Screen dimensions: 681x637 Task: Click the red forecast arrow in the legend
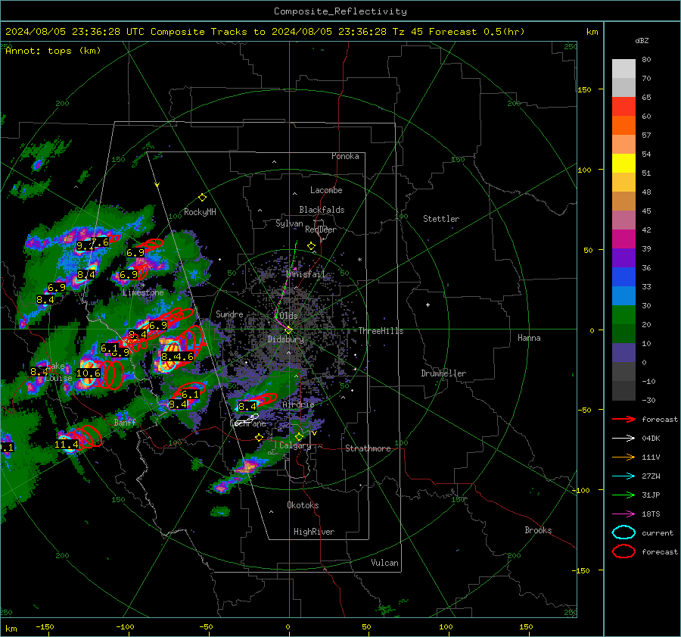[623, 419]
